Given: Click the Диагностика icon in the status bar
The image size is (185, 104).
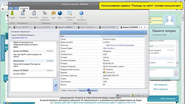Looking at the screenshot, I should 118,96.
